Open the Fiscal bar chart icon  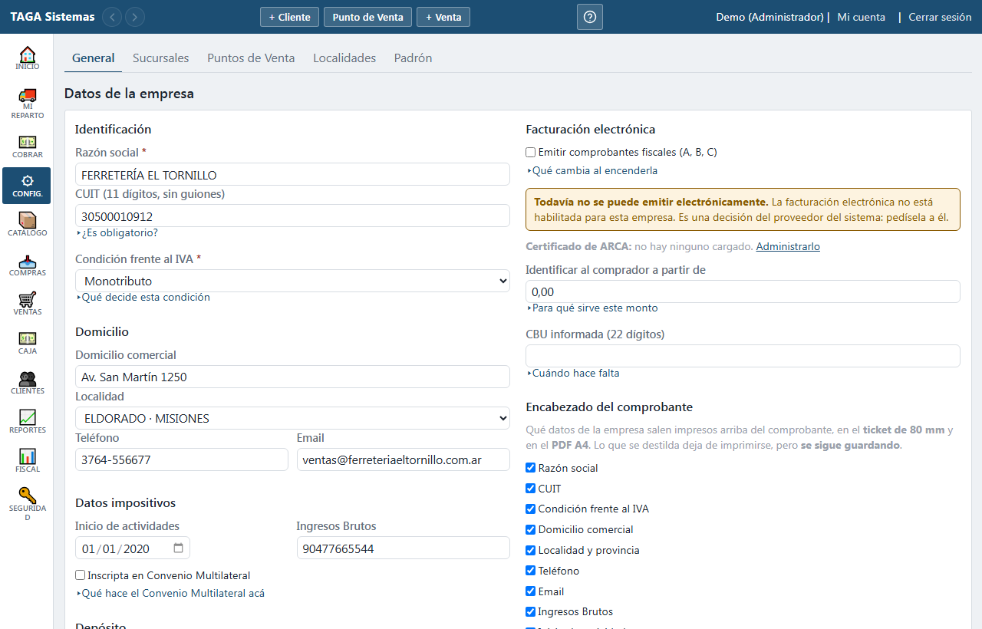[27, 461]
